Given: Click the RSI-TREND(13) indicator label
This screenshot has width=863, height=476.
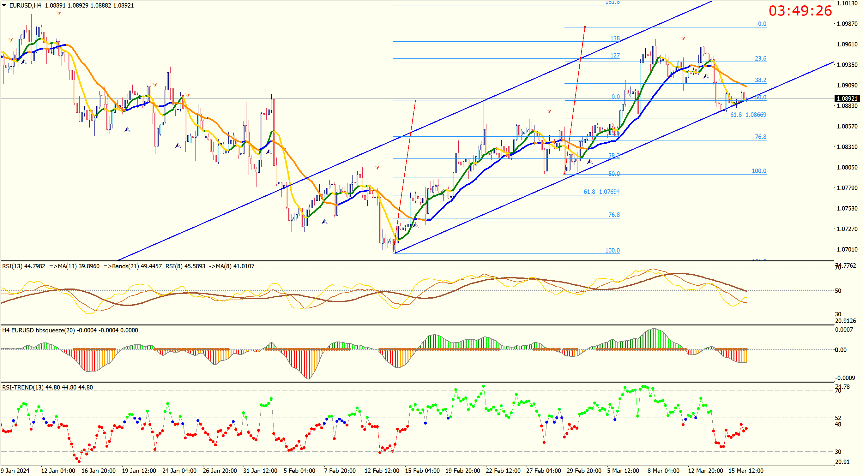Looking at the screenshot, I should 23,387.
